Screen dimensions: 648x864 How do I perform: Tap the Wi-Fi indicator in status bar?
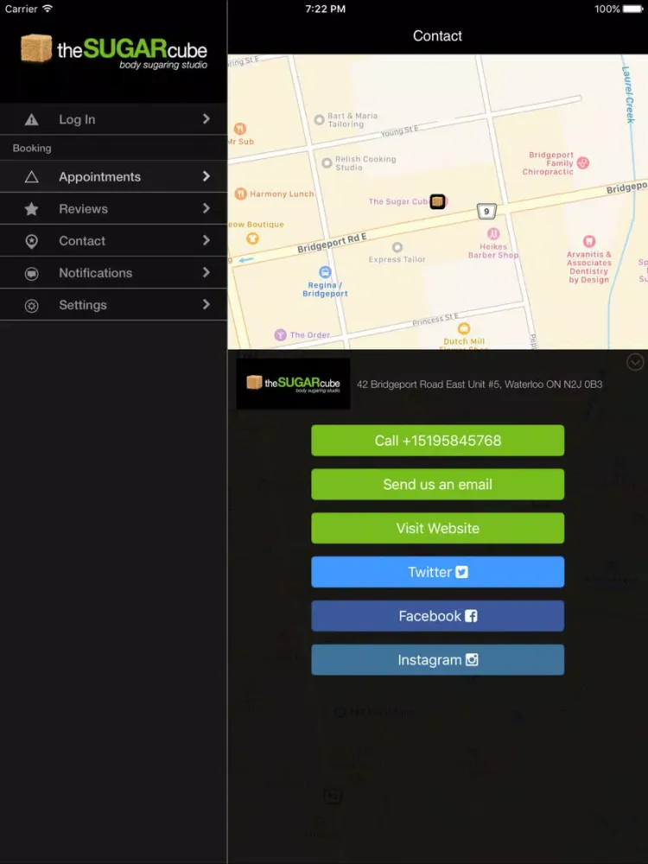coord(48,9)
